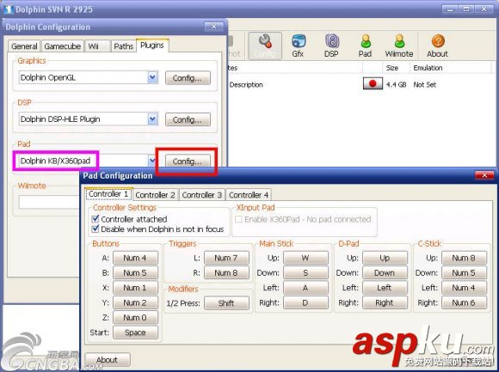Open the Wiimote toolbar icon
This screenshot has width=499, height=372.
click(x=399, y=46)
